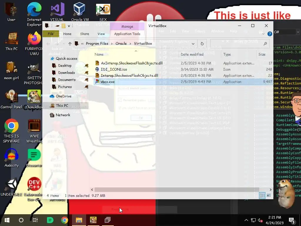
Task: Click the Windows Start button
Action: [7, 220]
